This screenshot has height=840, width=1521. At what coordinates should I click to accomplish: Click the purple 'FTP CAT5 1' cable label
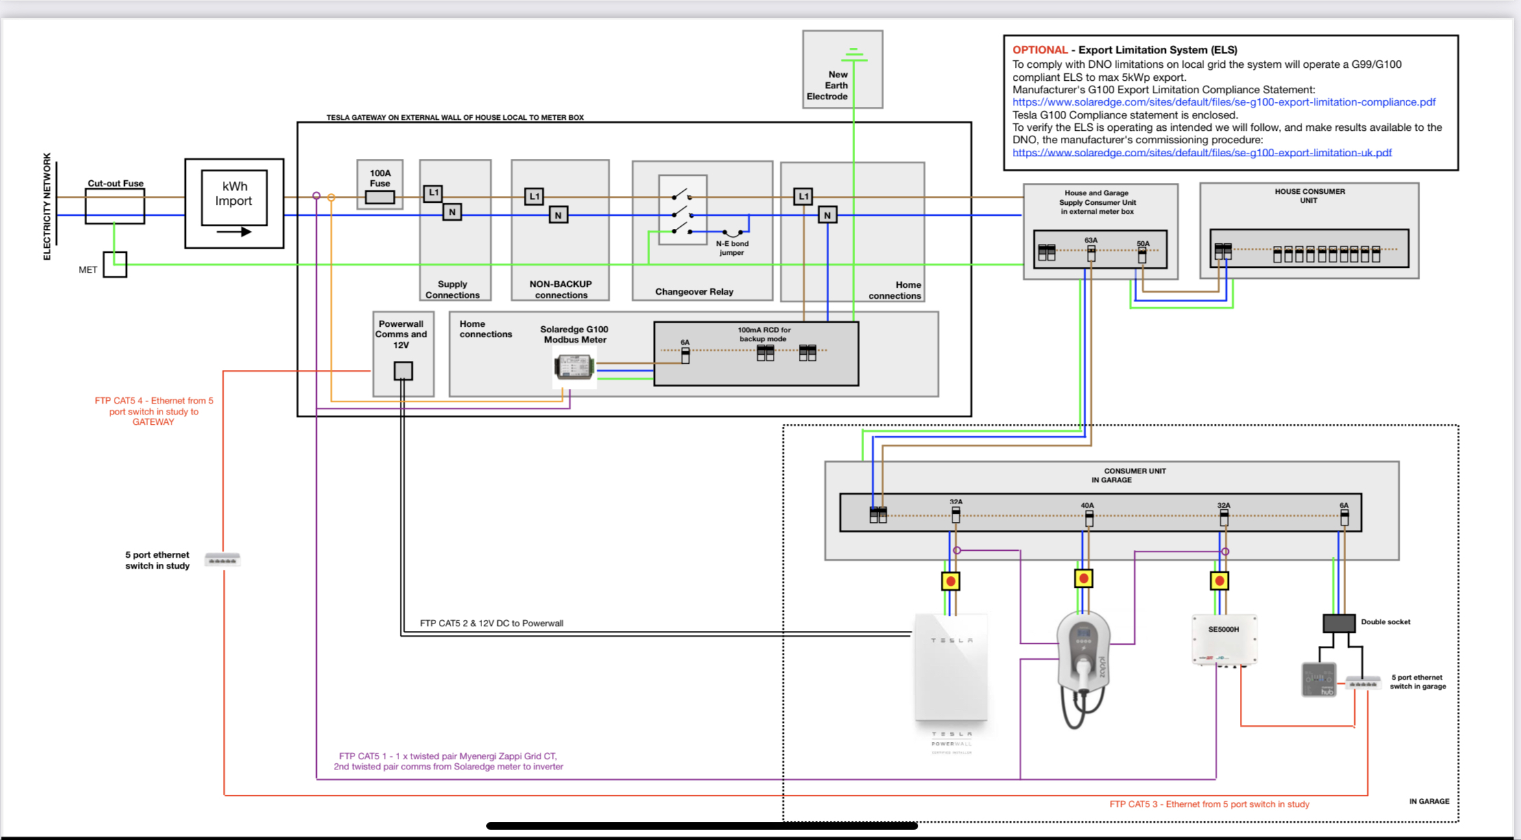[448, 761]
